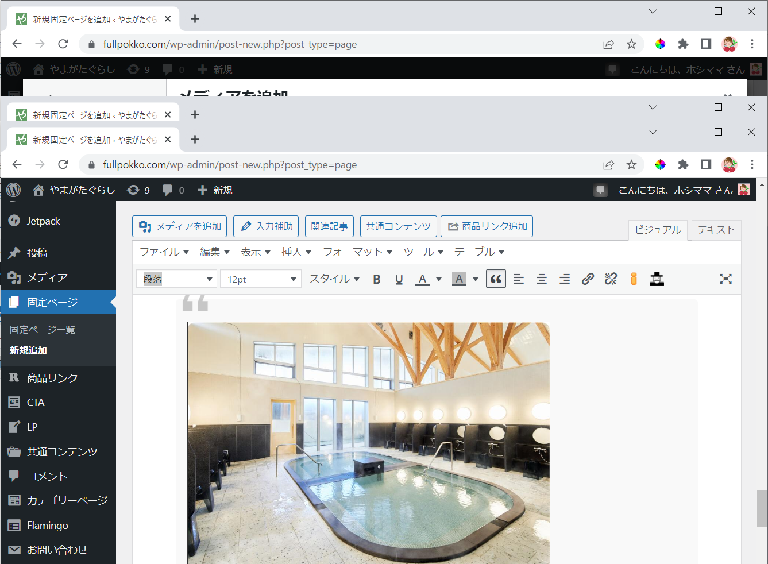The image size is (768, 564).
Task: Apply the text color A swatch
Action: (422, 279)
